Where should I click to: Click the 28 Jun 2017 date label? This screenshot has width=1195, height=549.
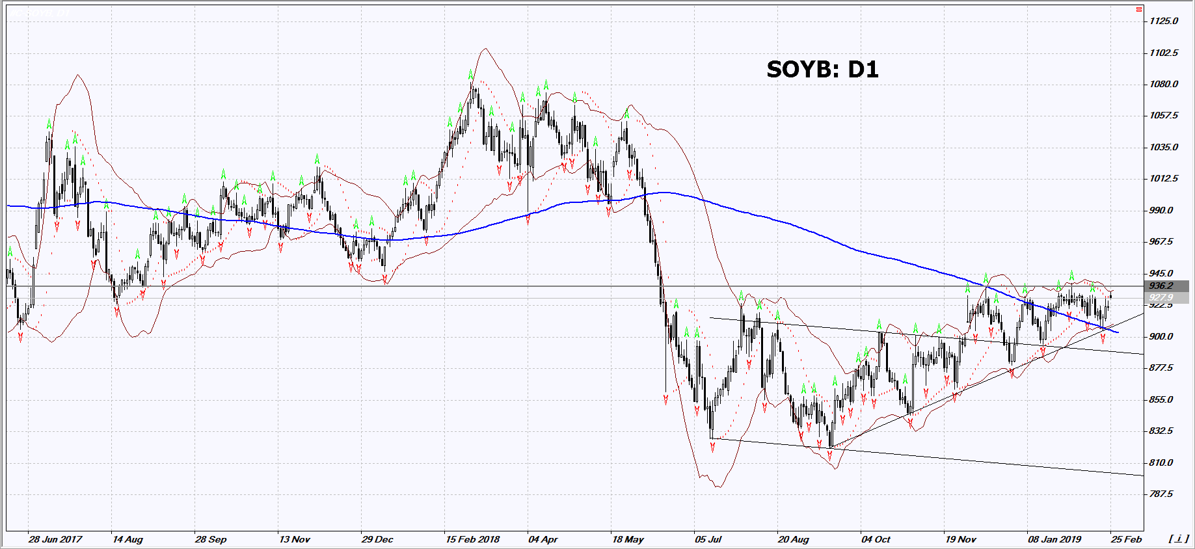pos(55,539)
